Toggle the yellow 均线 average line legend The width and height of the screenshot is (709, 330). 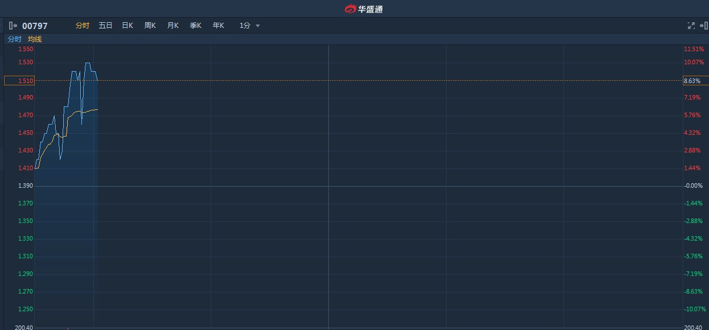pyautogui.click(x=35, y=39)
